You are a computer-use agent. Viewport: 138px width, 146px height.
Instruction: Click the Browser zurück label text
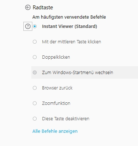[x=57, y=88]
